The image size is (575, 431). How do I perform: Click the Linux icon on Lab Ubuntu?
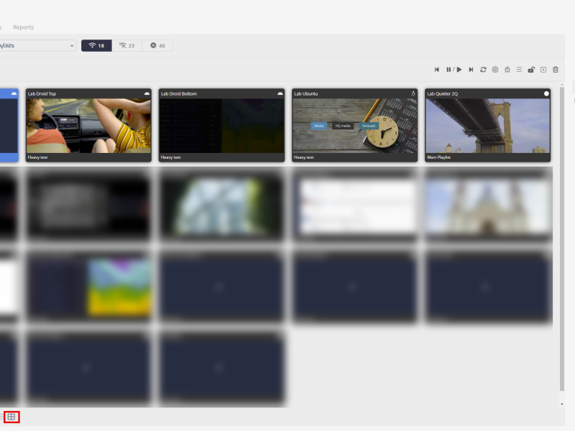[413, 93]
